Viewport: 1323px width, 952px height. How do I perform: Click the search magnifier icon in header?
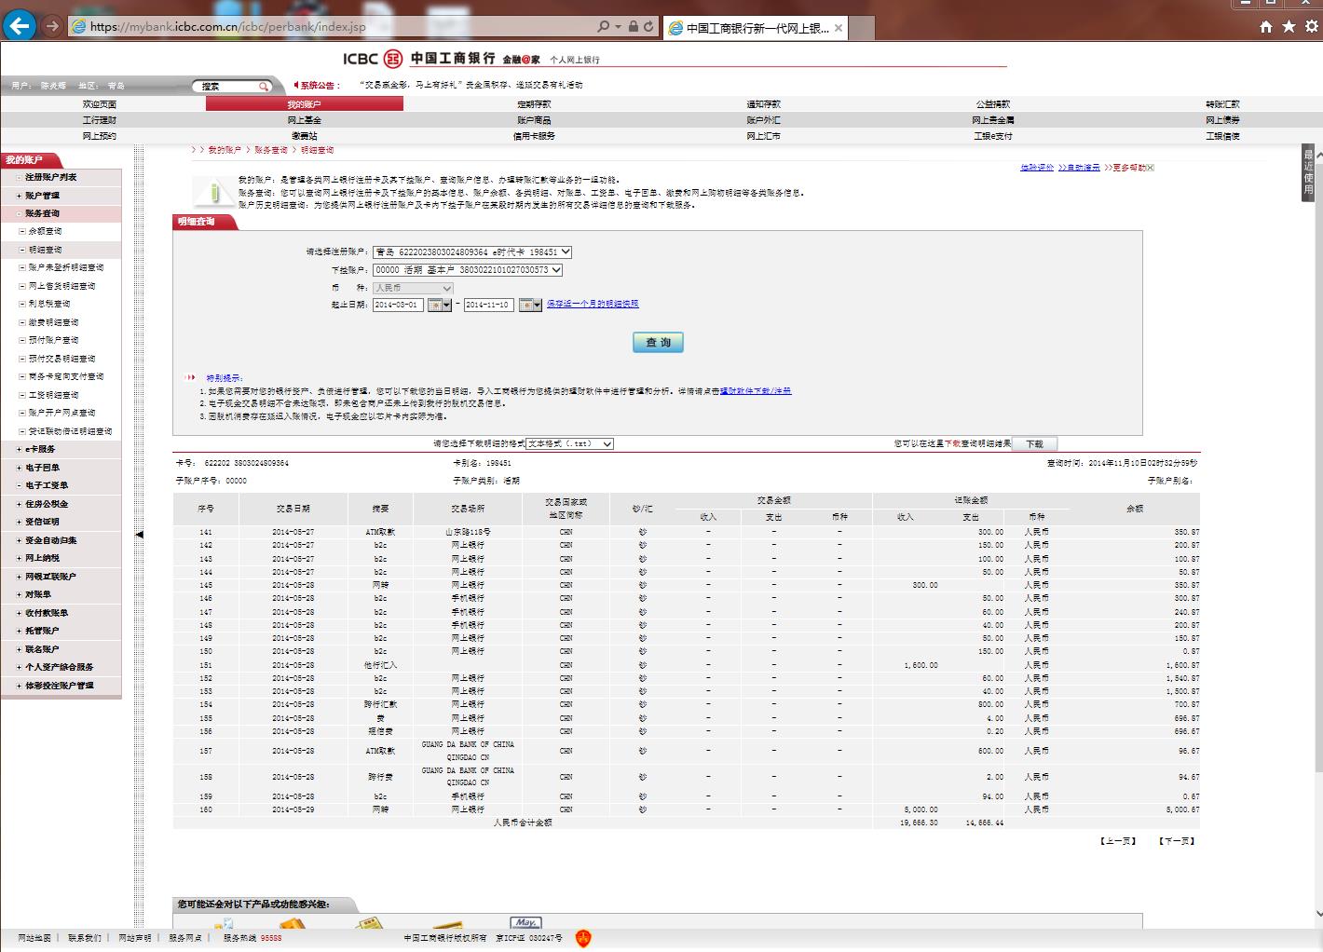[264, 87]
